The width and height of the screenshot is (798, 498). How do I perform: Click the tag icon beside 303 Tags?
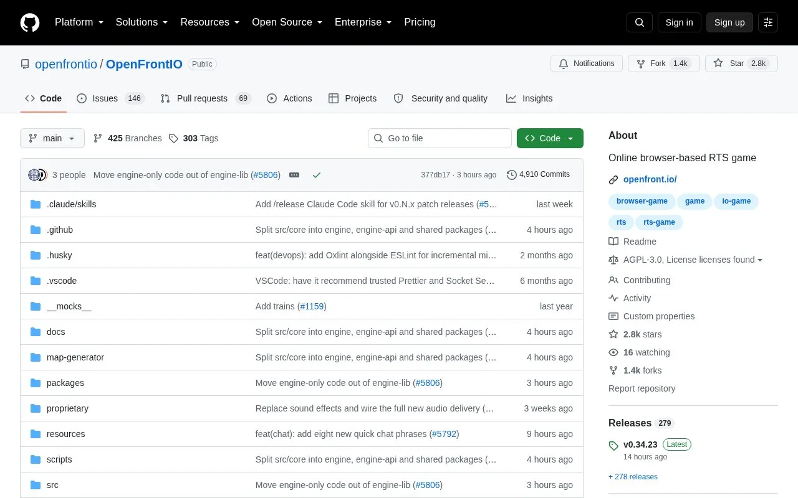click(x=173, y=138)
